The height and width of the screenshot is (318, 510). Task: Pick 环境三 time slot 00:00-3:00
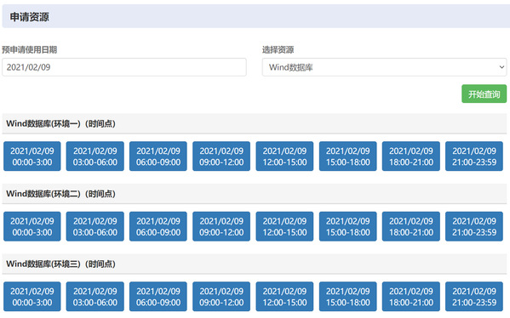tap(32, 297)
